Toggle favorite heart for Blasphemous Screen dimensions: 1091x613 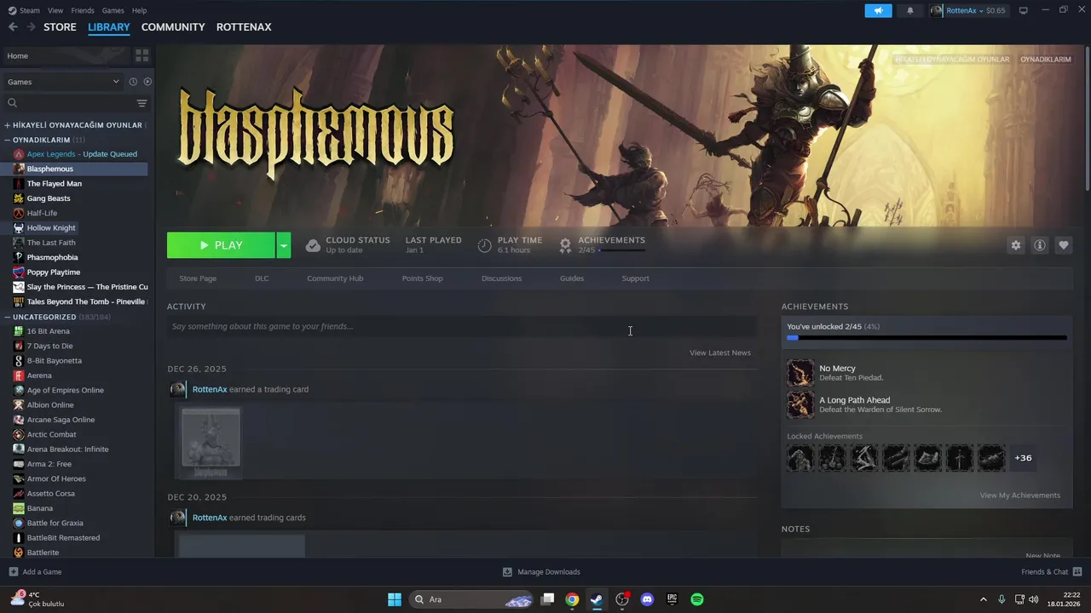pos(1063,245)
